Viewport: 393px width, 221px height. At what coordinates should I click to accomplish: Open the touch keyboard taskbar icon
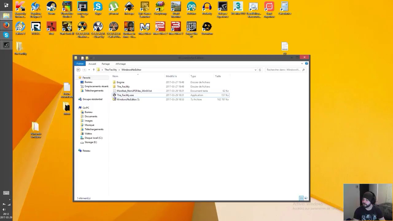[6, 193]
